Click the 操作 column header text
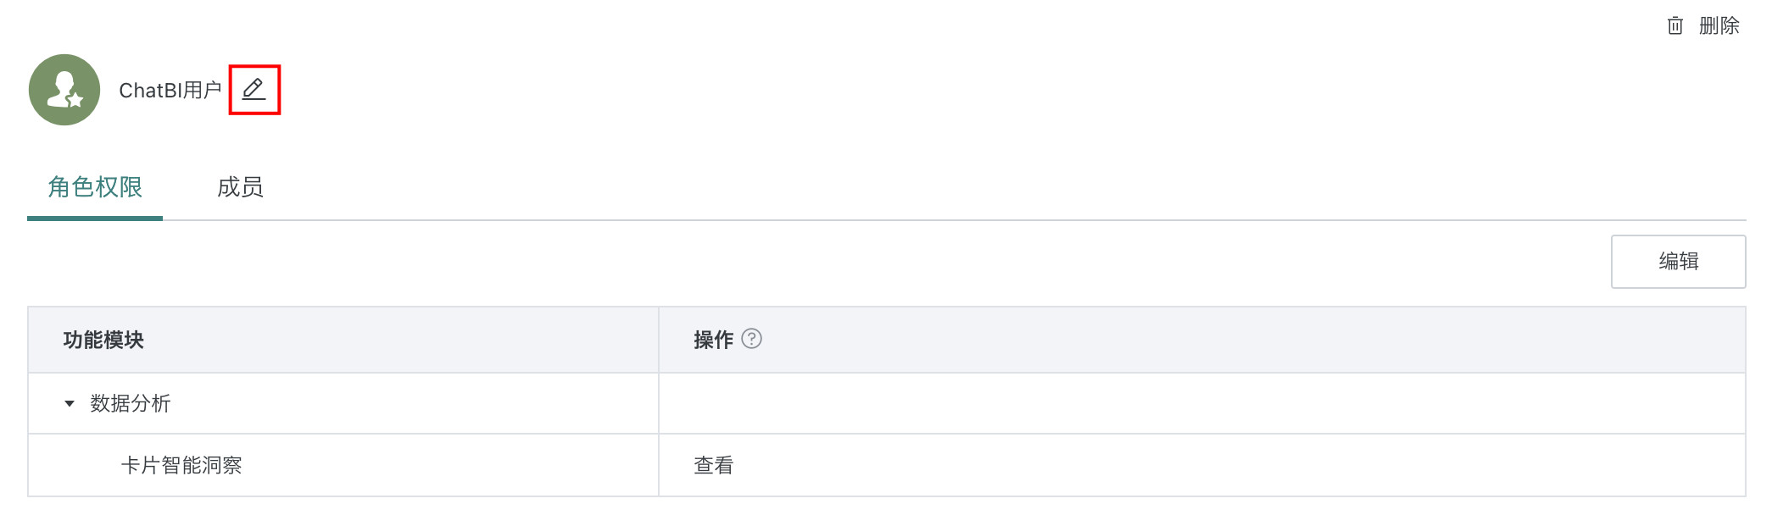 point(713,341)
